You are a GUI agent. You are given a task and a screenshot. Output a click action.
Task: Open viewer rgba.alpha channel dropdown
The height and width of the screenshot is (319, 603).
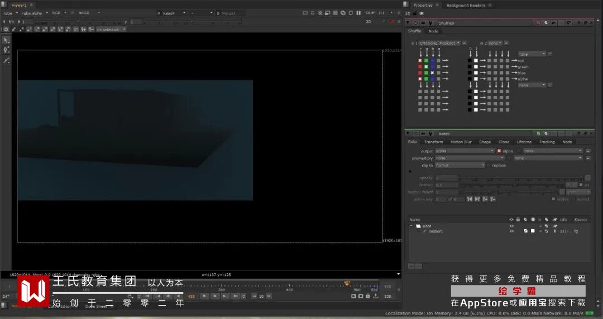[x=35, y=13]
